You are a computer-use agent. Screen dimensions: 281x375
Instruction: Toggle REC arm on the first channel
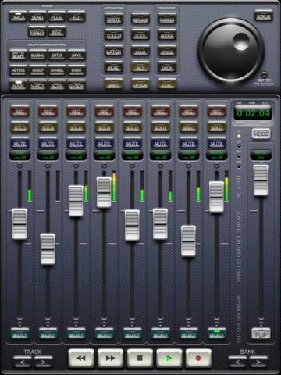[x=20, y=111]
